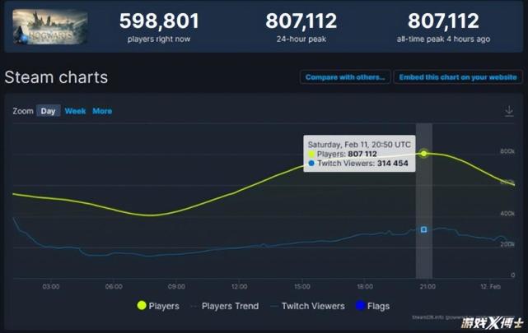
Task: Click the yellow-green Players legend circle
Action: [142, 306]
